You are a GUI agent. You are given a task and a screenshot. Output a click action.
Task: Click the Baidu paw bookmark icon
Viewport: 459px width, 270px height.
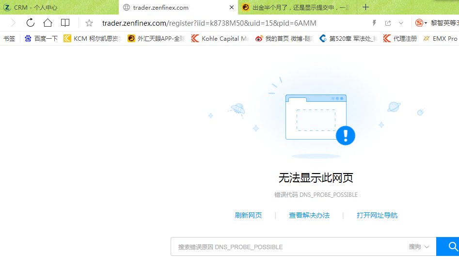28,38
